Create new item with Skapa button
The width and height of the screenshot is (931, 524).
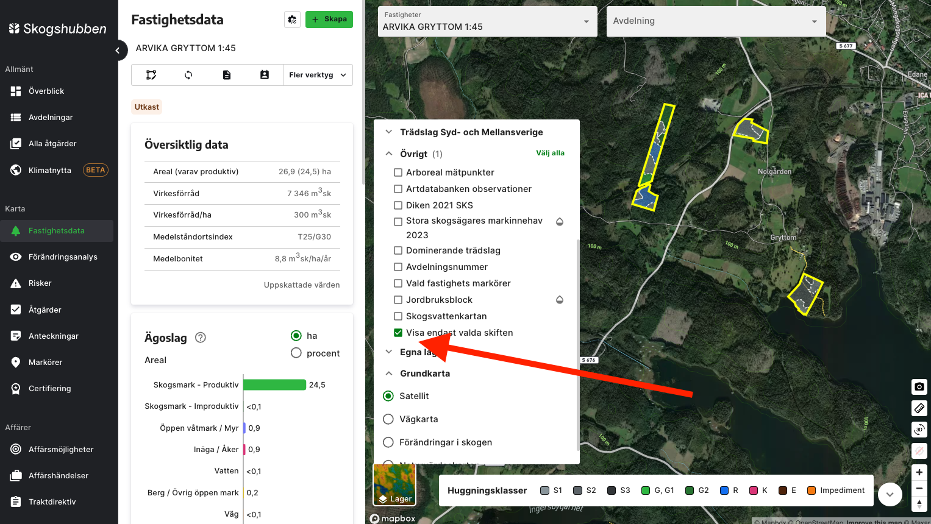click(329, 19)
